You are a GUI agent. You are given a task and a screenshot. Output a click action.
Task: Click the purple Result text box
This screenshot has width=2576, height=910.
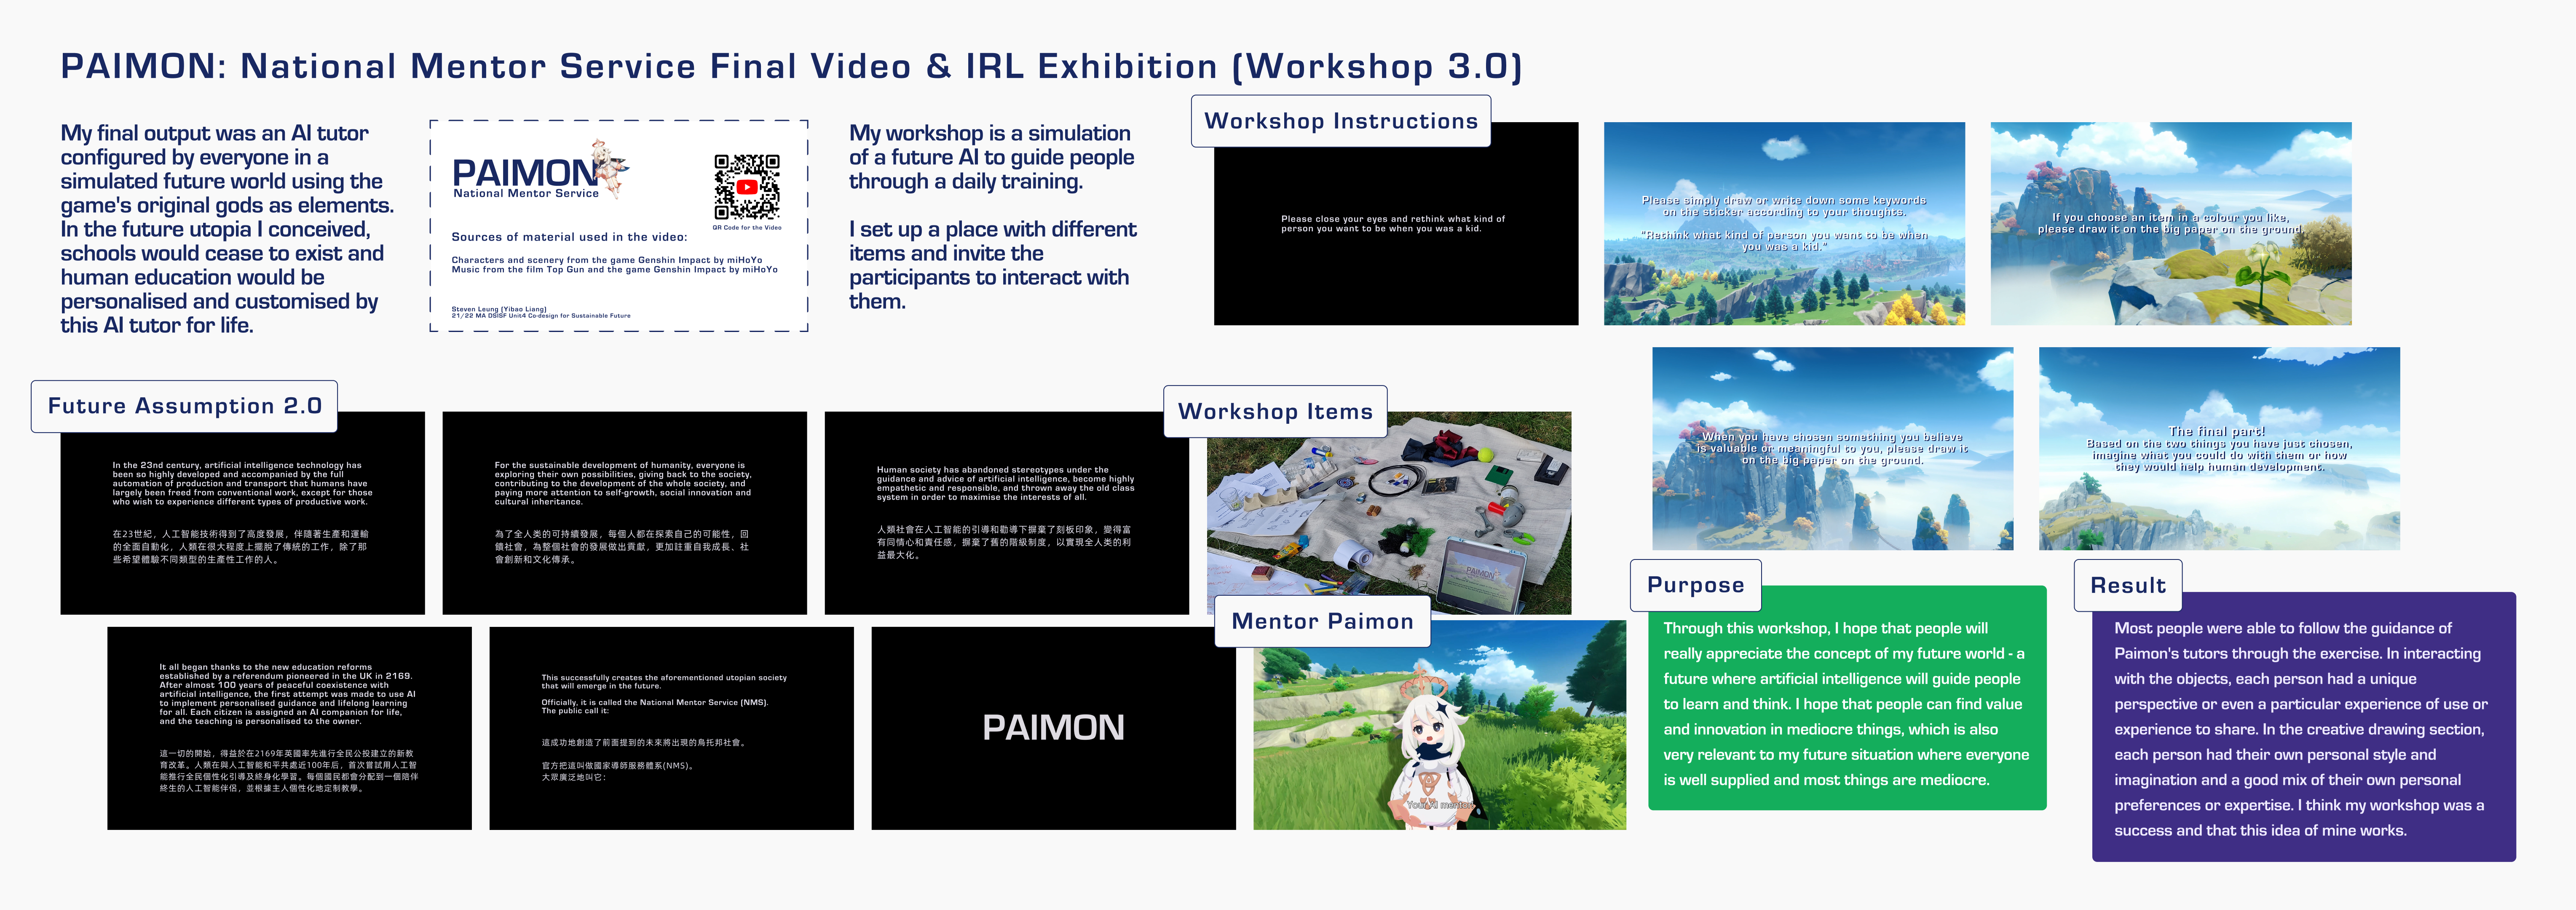(x=2304, y=728)
